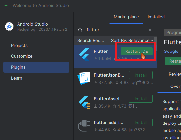The height and width of the screenshot is (140, 181).
Task: Click the Android Studio logo in sidebar
Action: click(x=9, y=26)
